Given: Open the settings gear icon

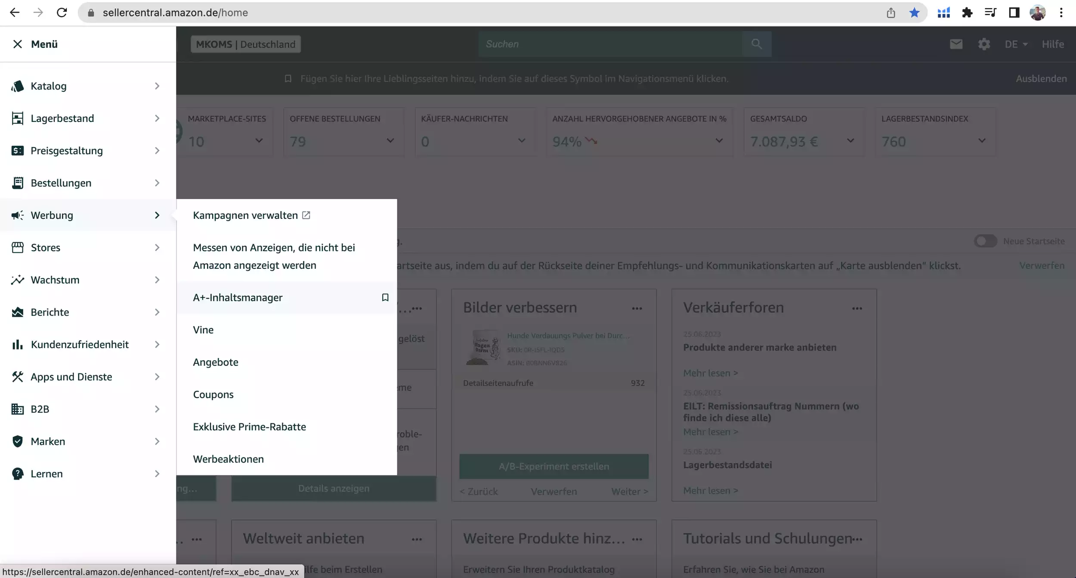Looking at the screenshot, I should pos(984,44).
